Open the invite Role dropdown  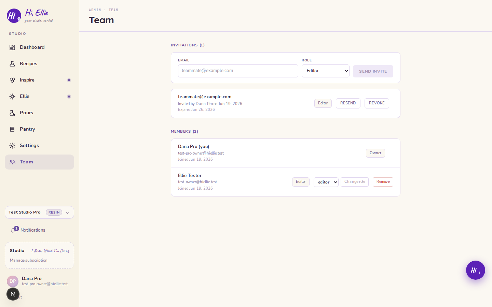[x=326, y=71]
